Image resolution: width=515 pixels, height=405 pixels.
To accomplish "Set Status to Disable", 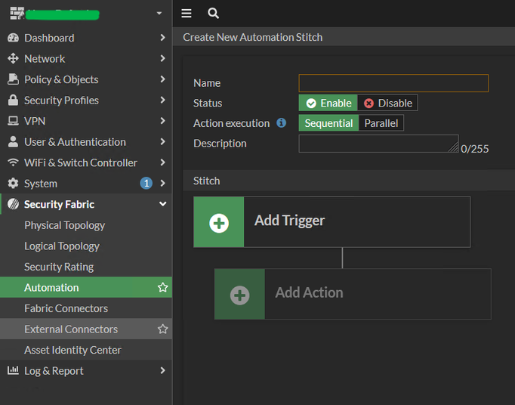I will coord(388,104).
